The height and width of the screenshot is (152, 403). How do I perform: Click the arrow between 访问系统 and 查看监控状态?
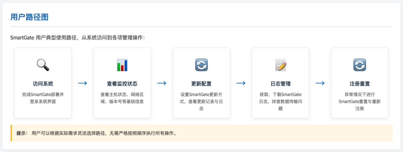coord(83,83)
